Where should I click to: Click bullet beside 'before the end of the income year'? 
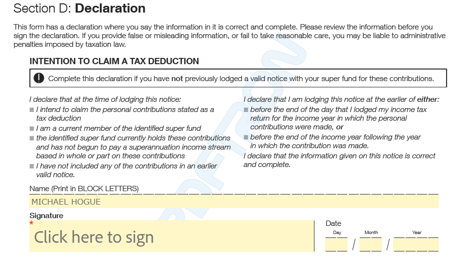tap(246, 137)
